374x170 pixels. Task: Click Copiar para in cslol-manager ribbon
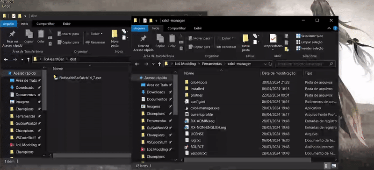200,47
